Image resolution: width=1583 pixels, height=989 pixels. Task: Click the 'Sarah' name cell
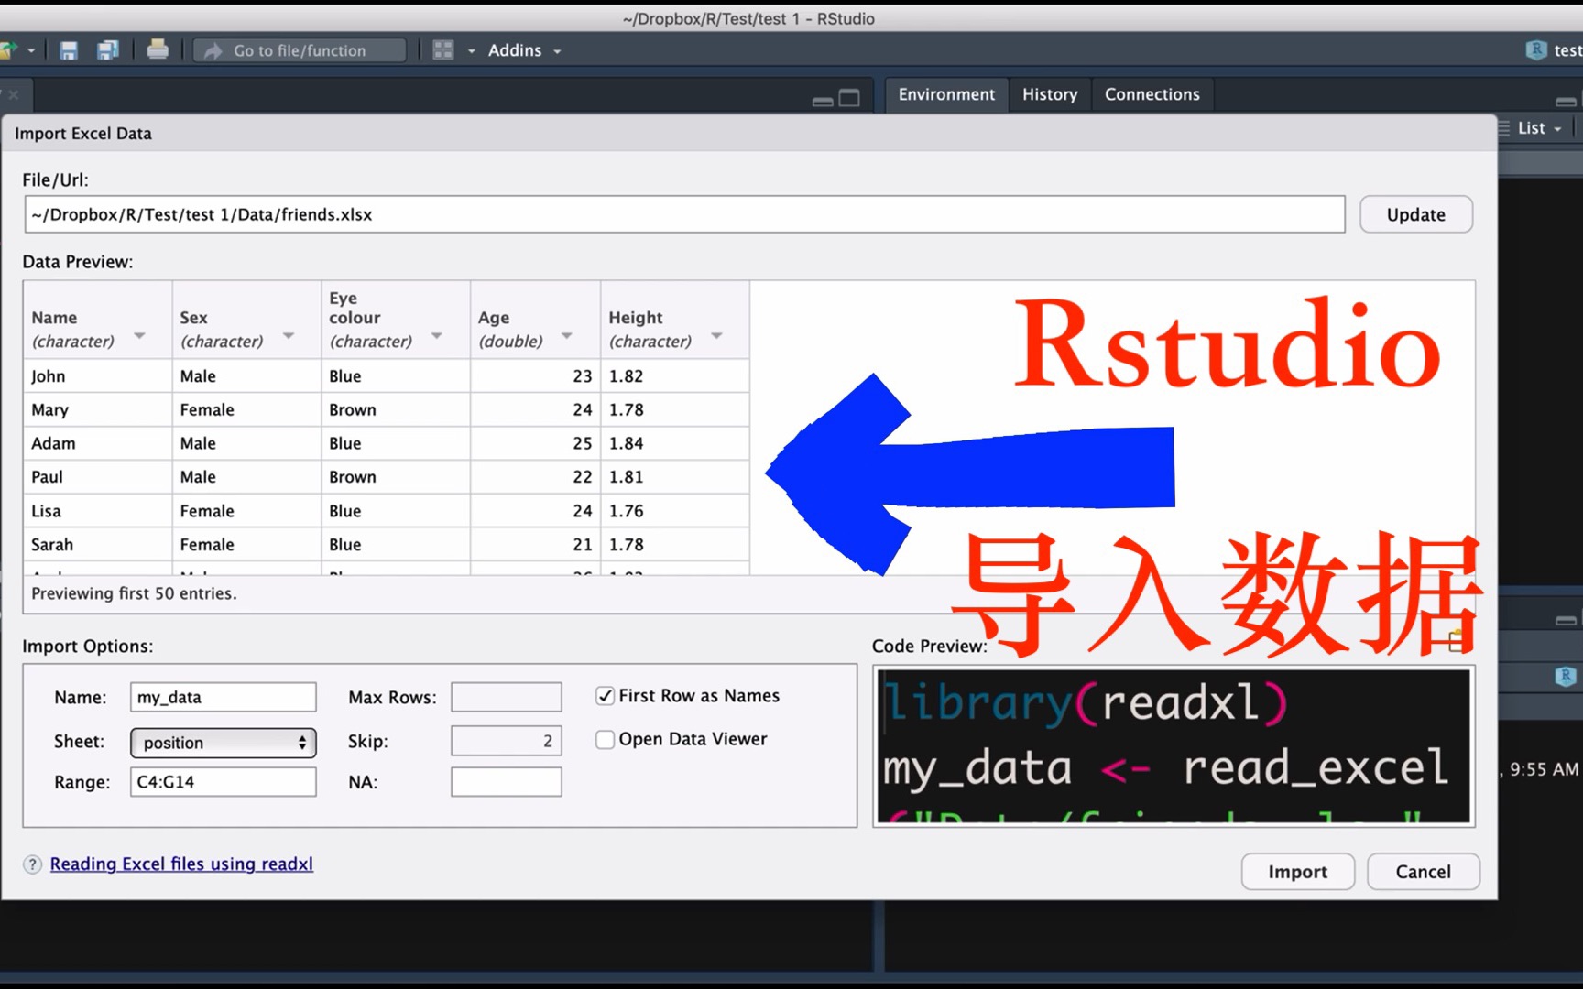pos(97,545)
